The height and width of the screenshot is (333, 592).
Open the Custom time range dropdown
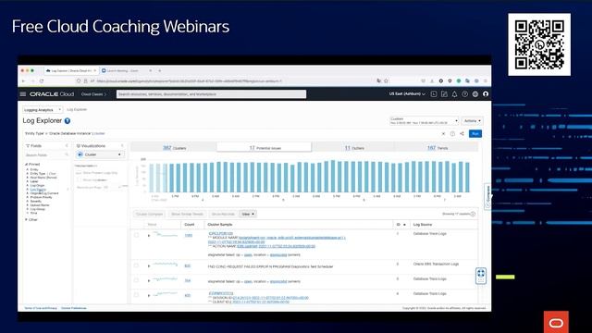(424, 121)
